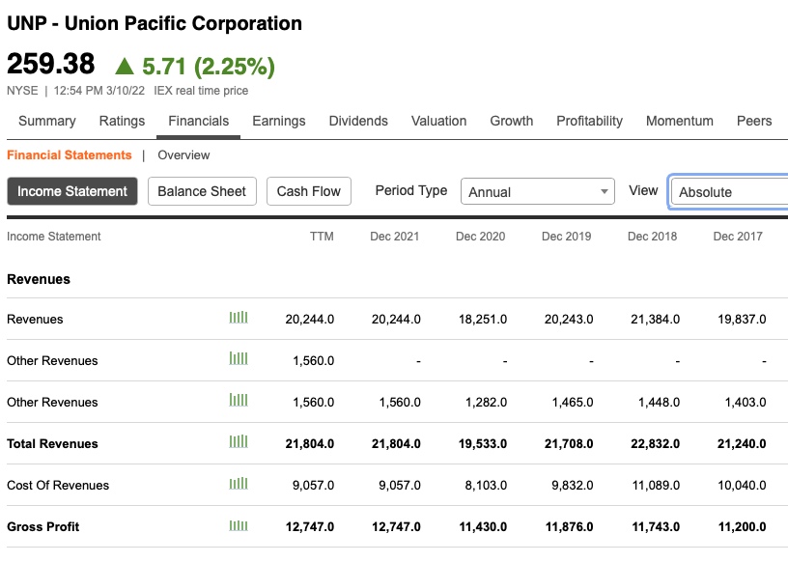Click Other Revenues Dec 2017 value 1,403.0

(x=746, y=402)
